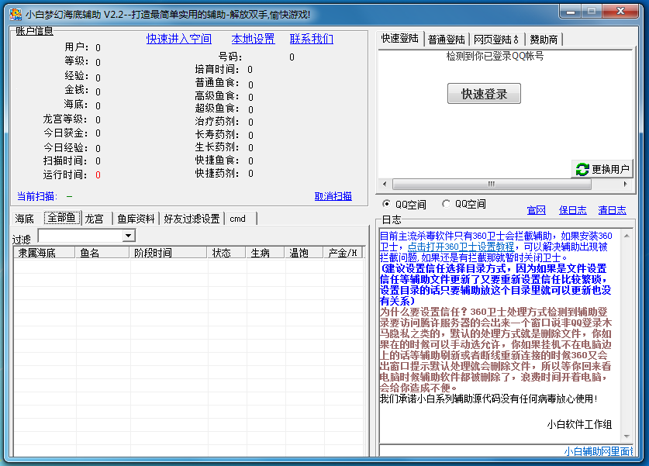Click the 快速进入空间 link

click(179, 39)
